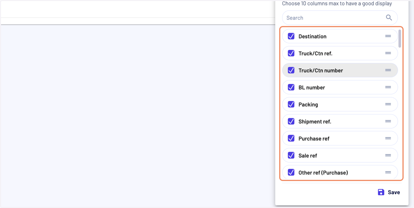Select the "Packing" label text
414x208 pixels.
[x=308, y=104]
